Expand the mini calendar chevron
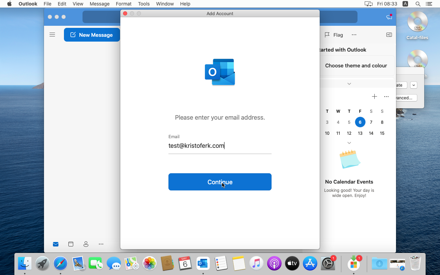The height and width of the screenshot is (275, 440). [349, 143]
